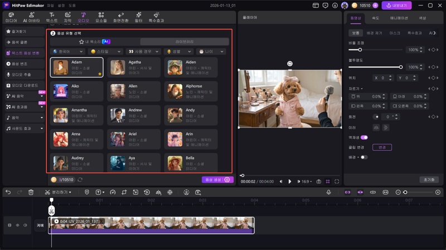
Task: Open the 나이 age filter dropdown
Action: (211, 52)
